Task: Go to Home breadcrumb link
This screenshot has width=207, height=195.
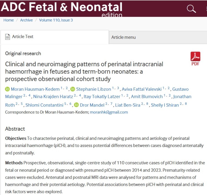Action: pyautogui.click(x=9, y=20)
